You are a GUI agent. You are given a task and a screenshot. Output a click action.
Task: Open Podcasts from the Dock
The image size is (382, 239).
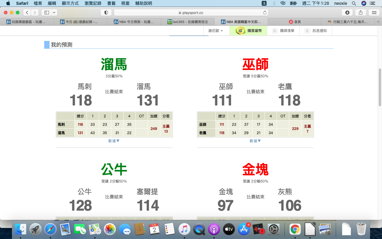point(214,229)
